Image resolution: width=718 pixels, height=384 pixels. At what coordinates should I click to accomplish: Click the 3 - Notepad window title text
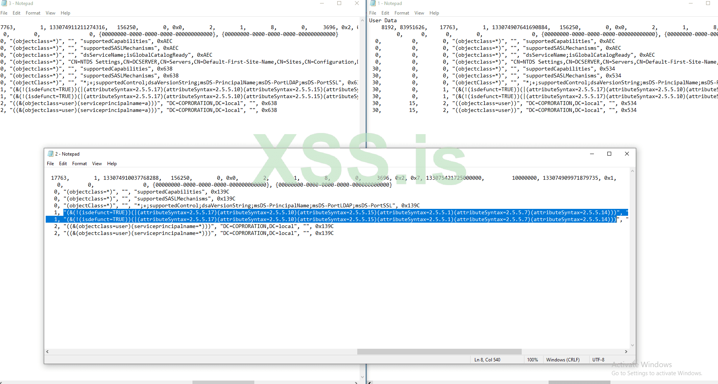point(21,3)
